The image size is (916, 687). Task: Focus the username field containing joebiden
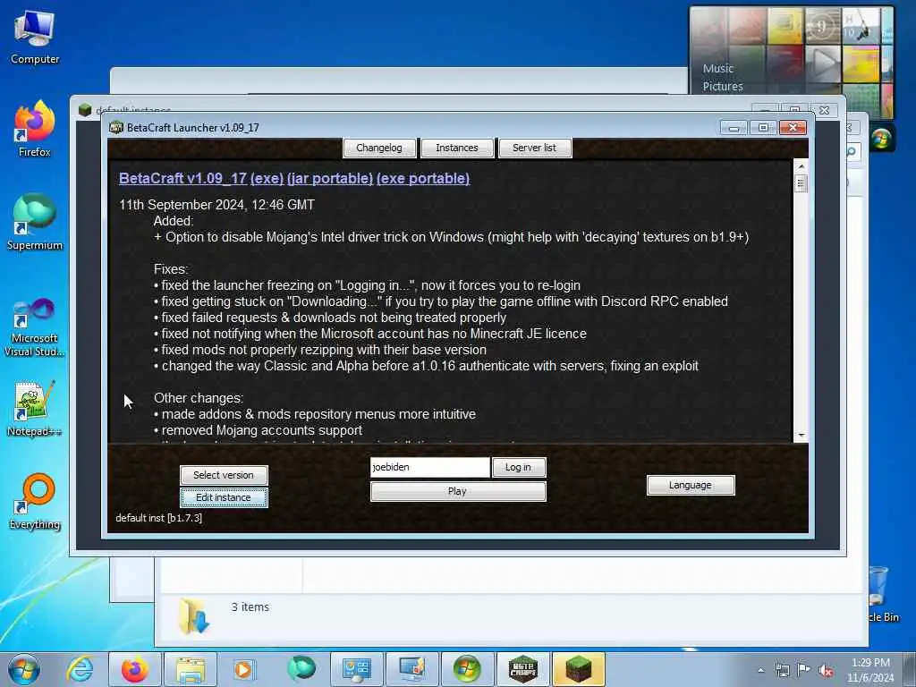[x=429, y=467]
